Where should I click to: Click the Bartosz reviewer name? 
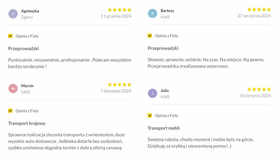click(167, 11)
